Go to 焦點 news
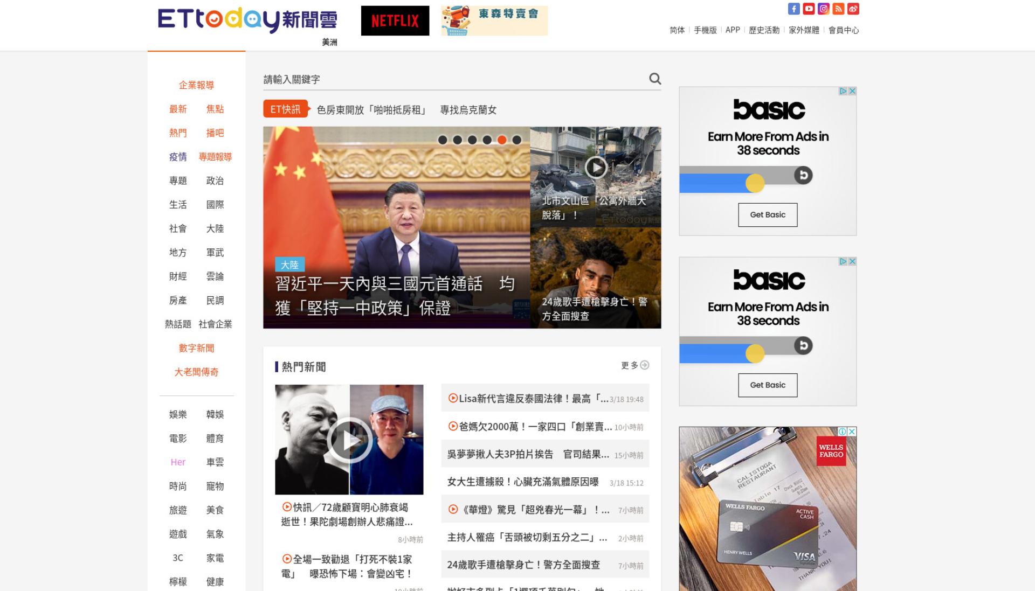The height and width of the screenshot is (591, 1035). click(x=215, y=109)
